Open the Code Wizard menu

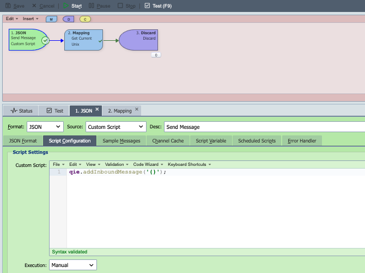[x=148, y=164]
